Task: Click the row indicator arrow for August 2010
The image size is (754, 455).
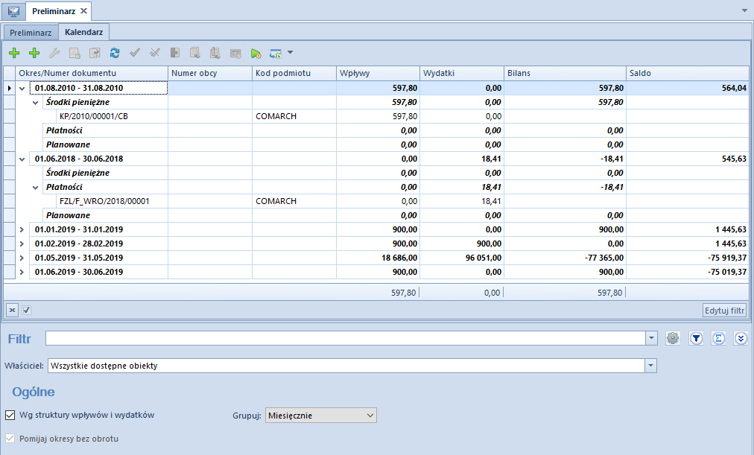Action: [9, 89]
